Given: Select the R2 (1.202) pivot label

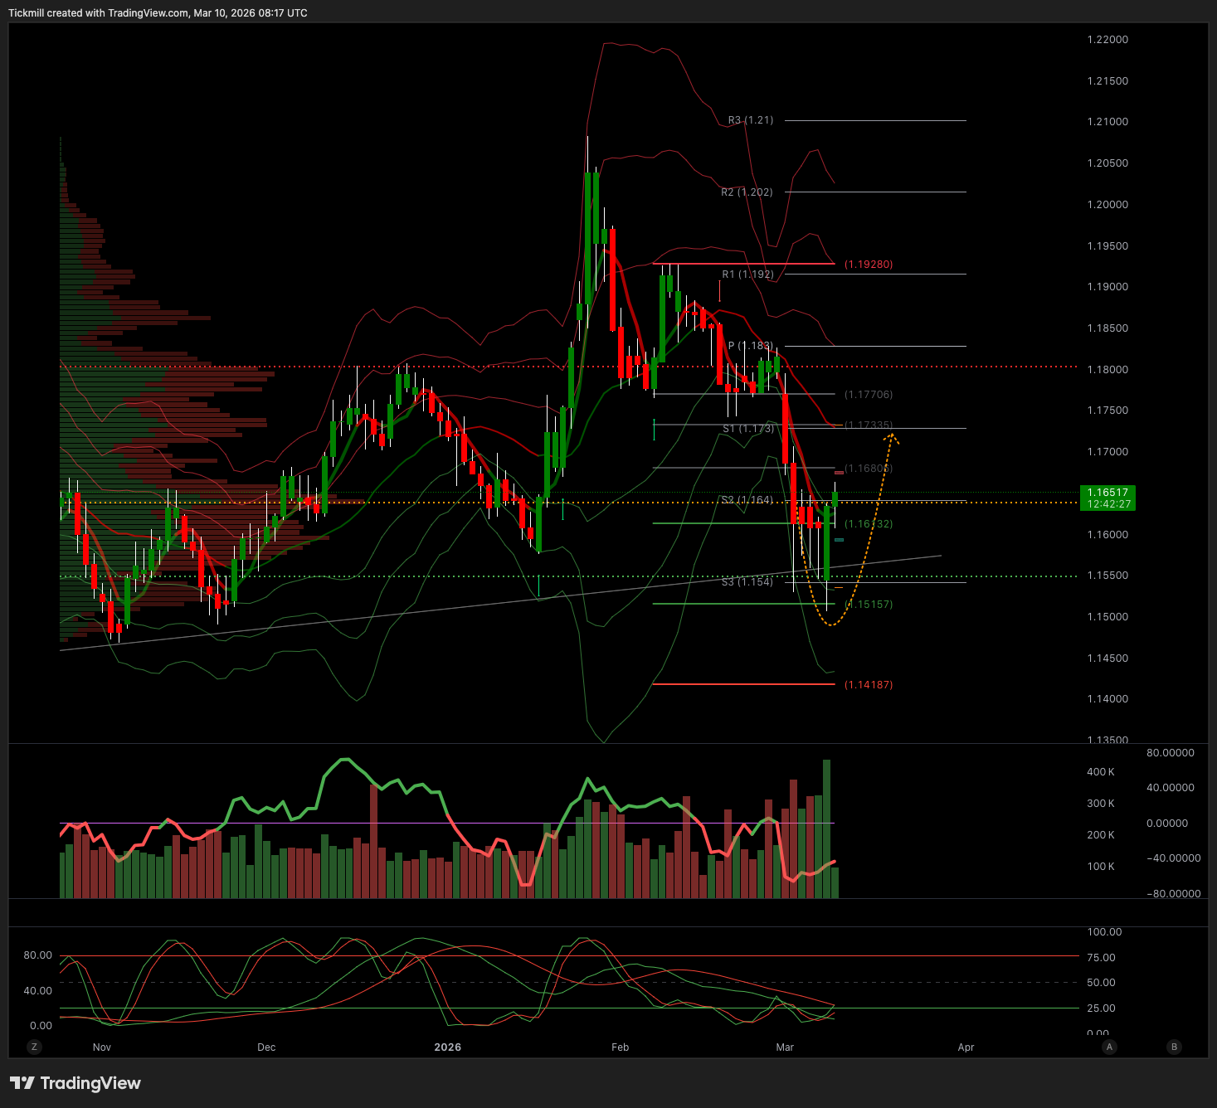Looking at the screenshot, I should pos(747,192).
